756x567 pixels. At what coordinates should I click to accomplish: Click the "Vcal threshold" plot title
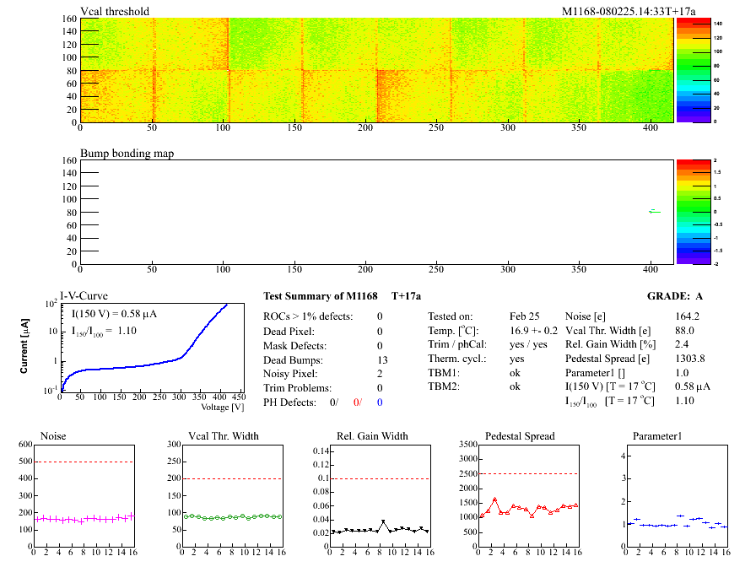(115, 11)
